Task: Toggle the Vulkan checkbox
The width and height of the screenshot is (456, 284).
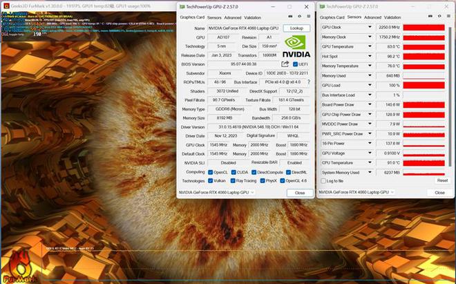Action: coord(210,181)
